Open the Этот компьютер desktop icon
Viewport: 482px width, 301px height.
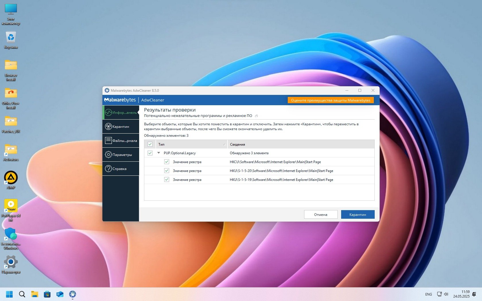11,14
